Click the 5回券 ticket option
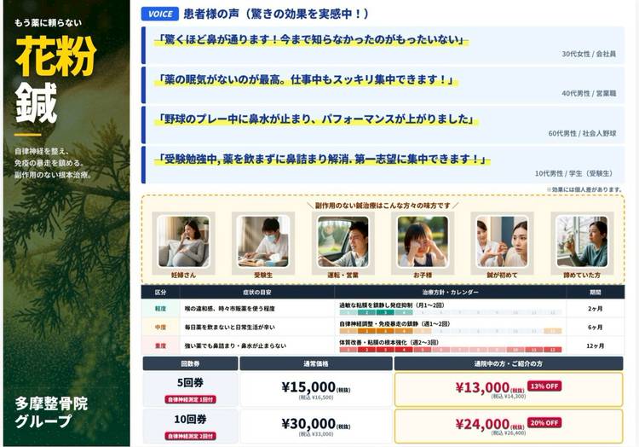The height and width of the screenshot is (447, 639). tap(189, 390)
